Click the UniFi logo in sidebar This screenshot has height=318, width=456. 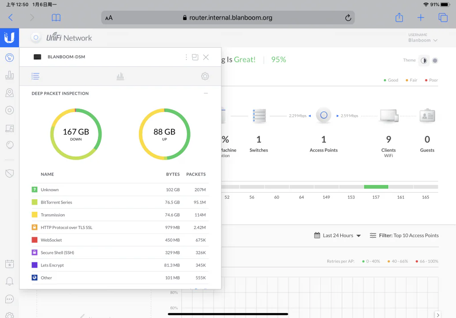click(x=9, y=37)
